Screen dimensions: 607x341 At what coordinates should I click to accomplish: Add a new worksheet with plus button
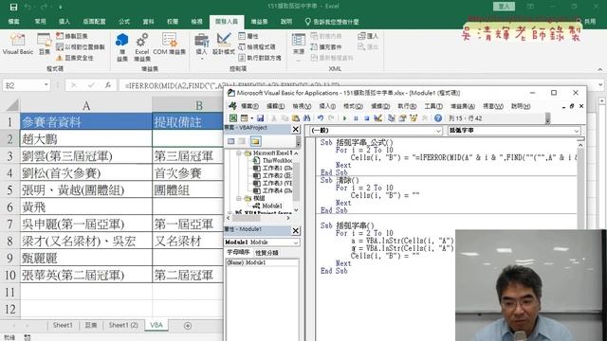click(x=188, y=326)
